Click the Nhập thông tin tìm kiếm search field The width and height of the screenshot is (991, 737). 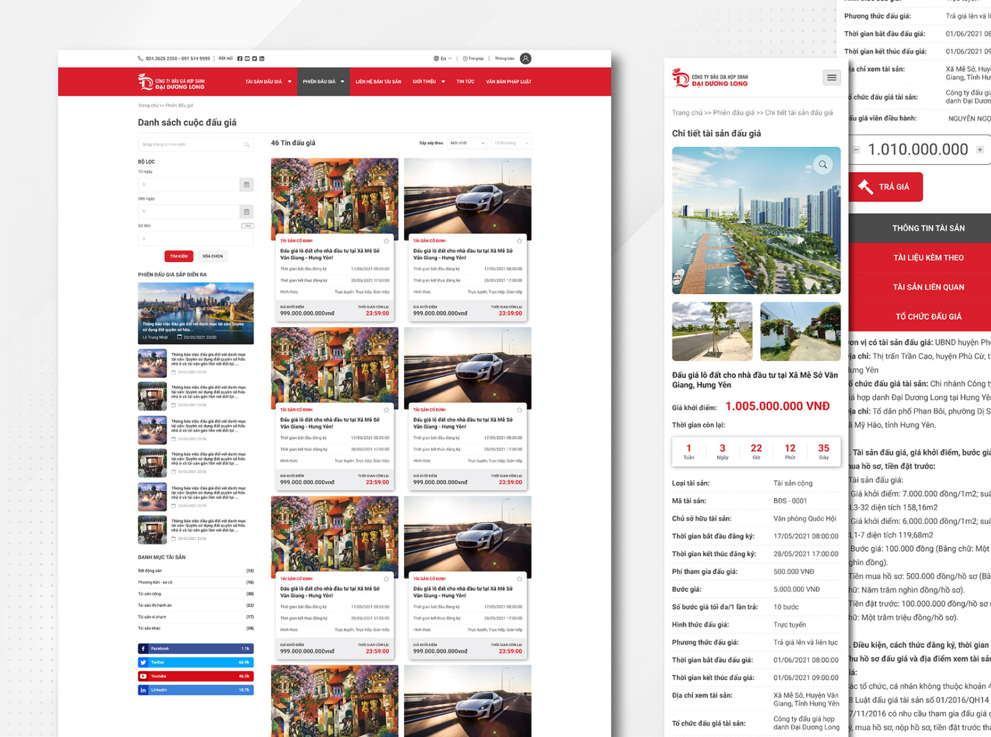click(x=196, y=144)
